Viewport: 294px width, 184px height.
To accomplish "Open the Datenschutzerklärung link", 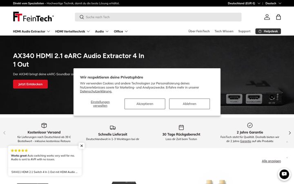I will [96, 92].
